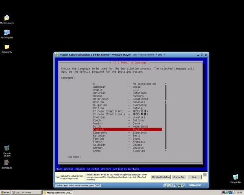This screenshot has width=244, height=195.
Task: Switch to 0017.JPG - Paint taskbar button
Action: [26, 193]
